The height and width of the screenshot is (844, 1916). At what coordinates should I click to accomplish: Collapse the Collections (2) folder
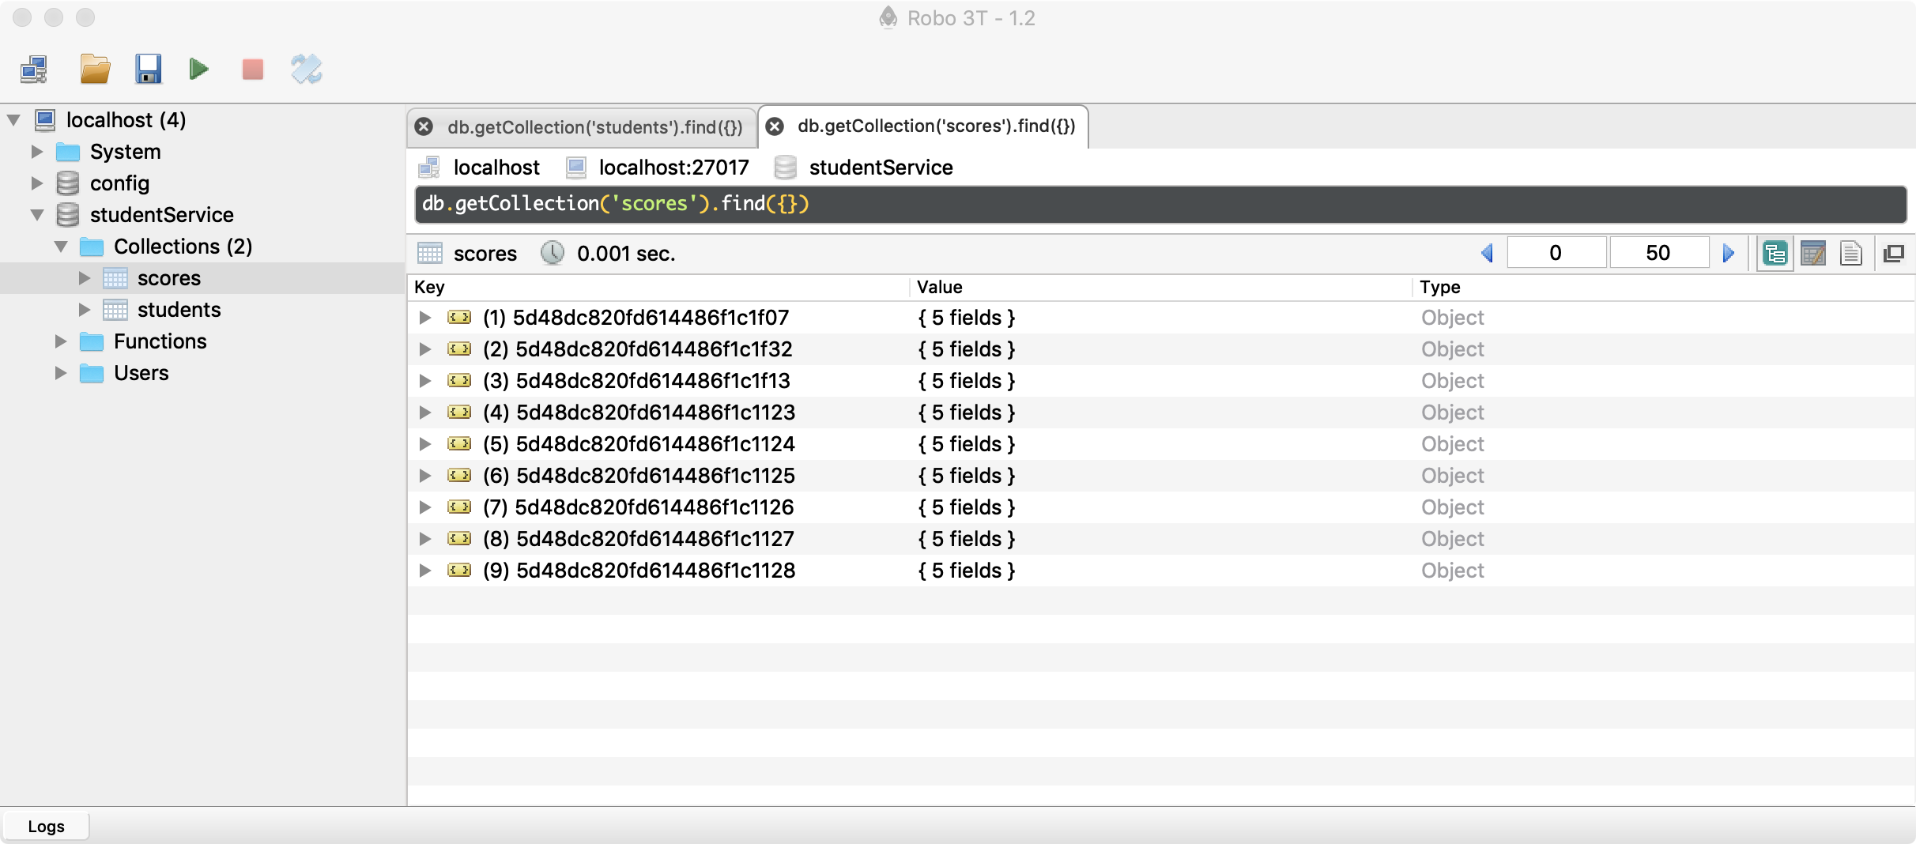coord(61,247)
